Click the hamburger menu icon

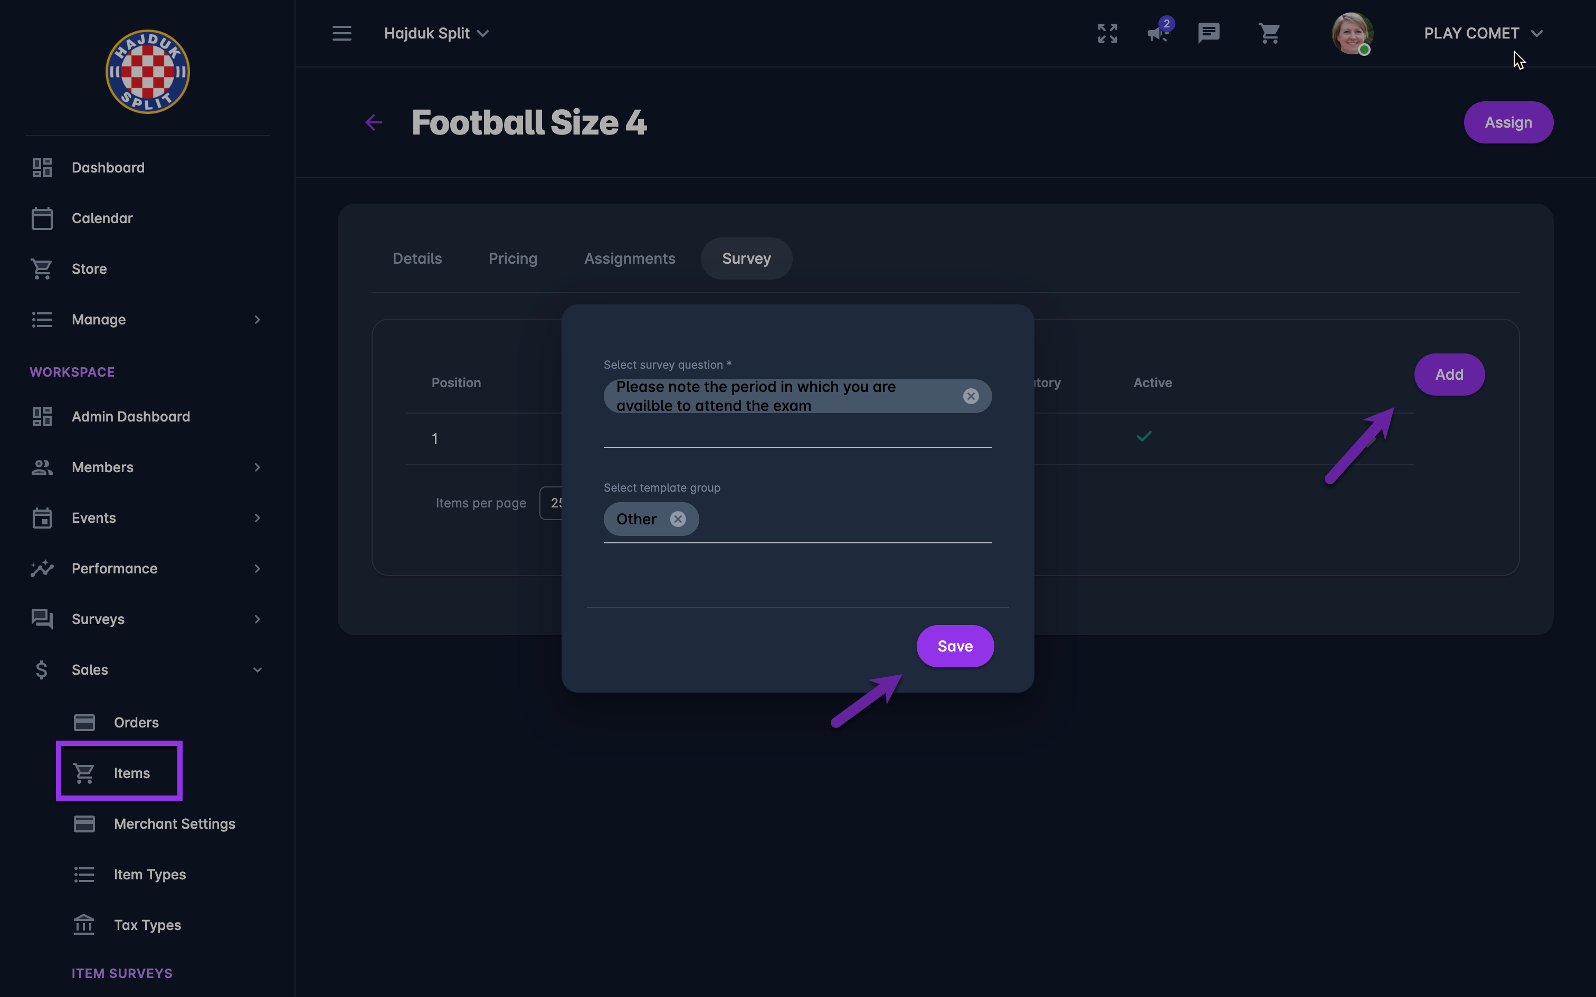[341, 33]
